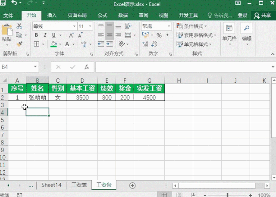
Task: Click the undo arrow
Action: pyautogui.click(x=14, y=3)
